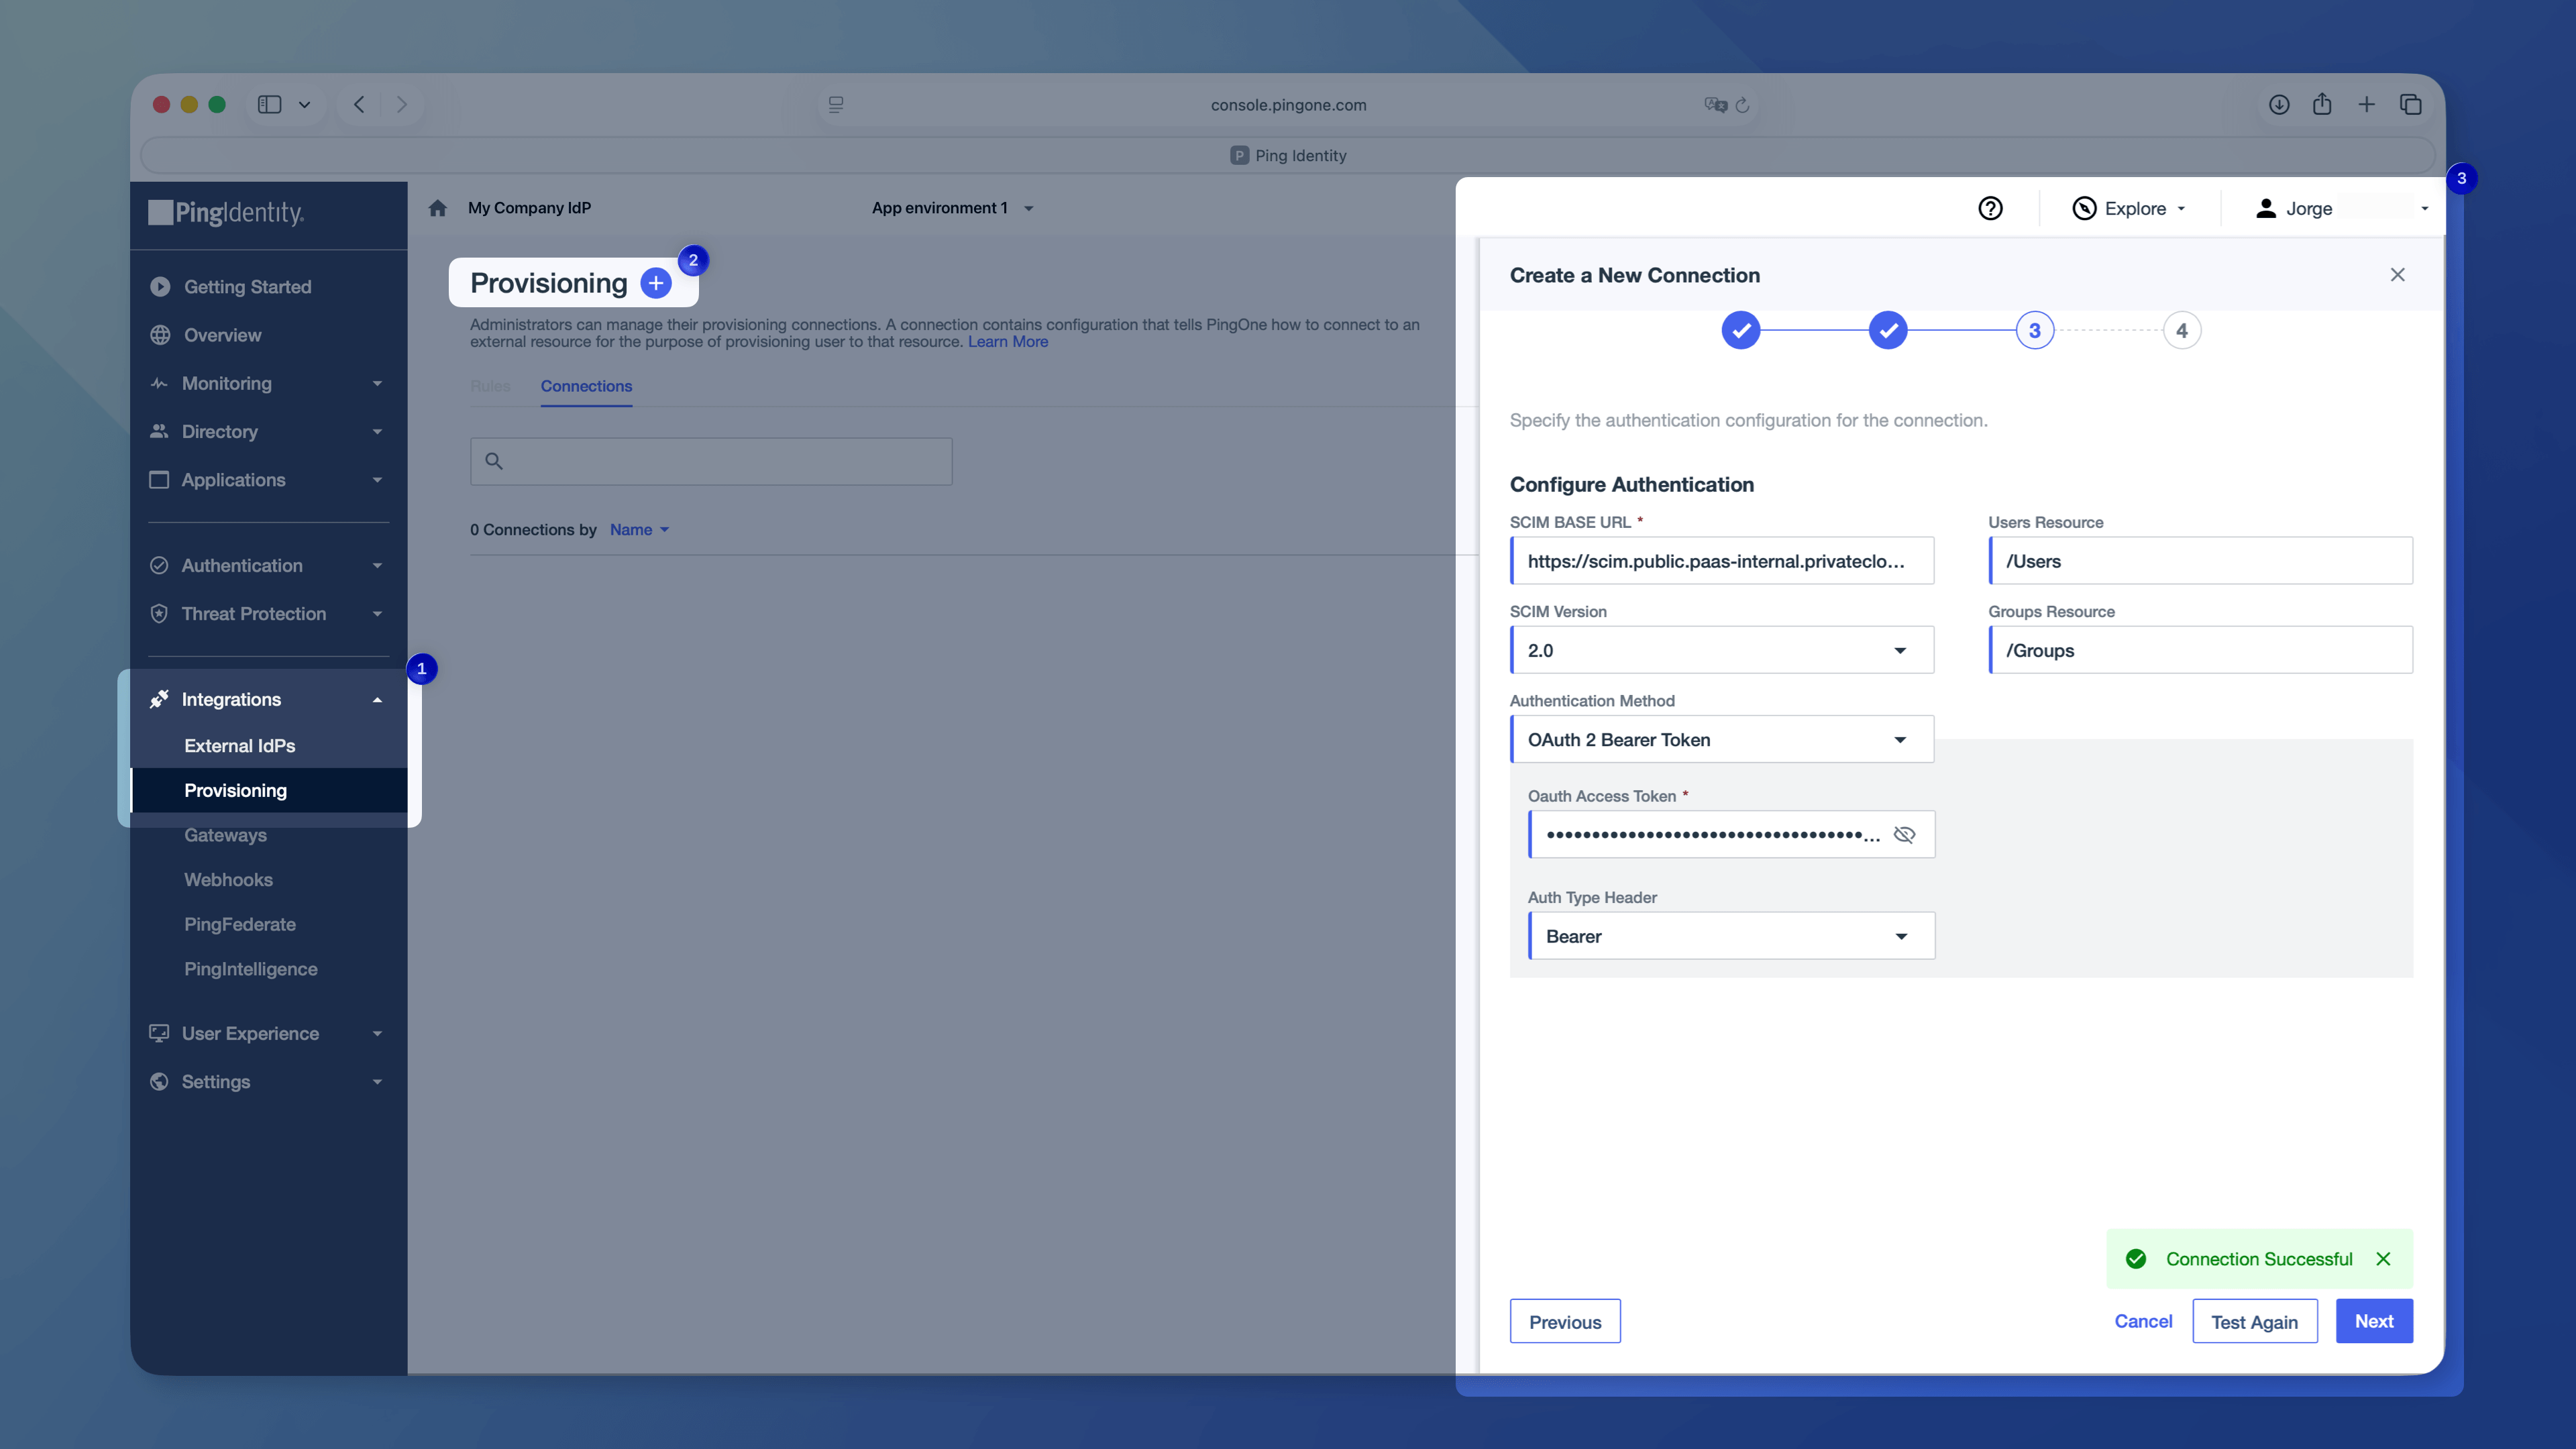Click the Next button
This screenshot has height=1449, width=2576.
(x=2374, y=1321)
